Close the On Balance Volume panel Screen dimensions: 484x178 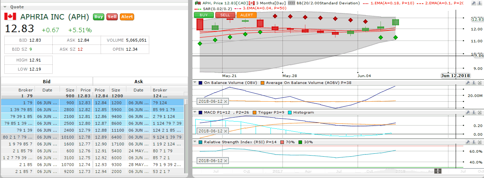click(479, 82)
